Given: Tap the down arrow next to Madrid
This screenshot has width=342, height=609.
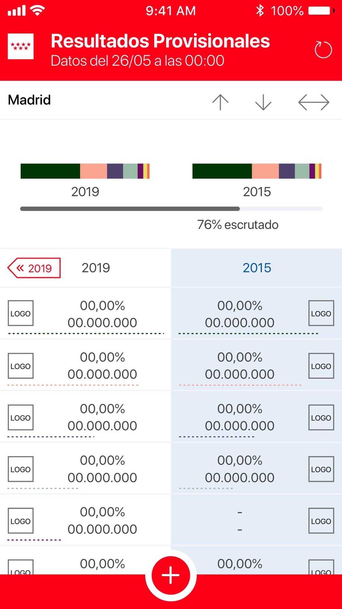Looking at the screenshot, I should pyautogui.click(x=263, y=102).
